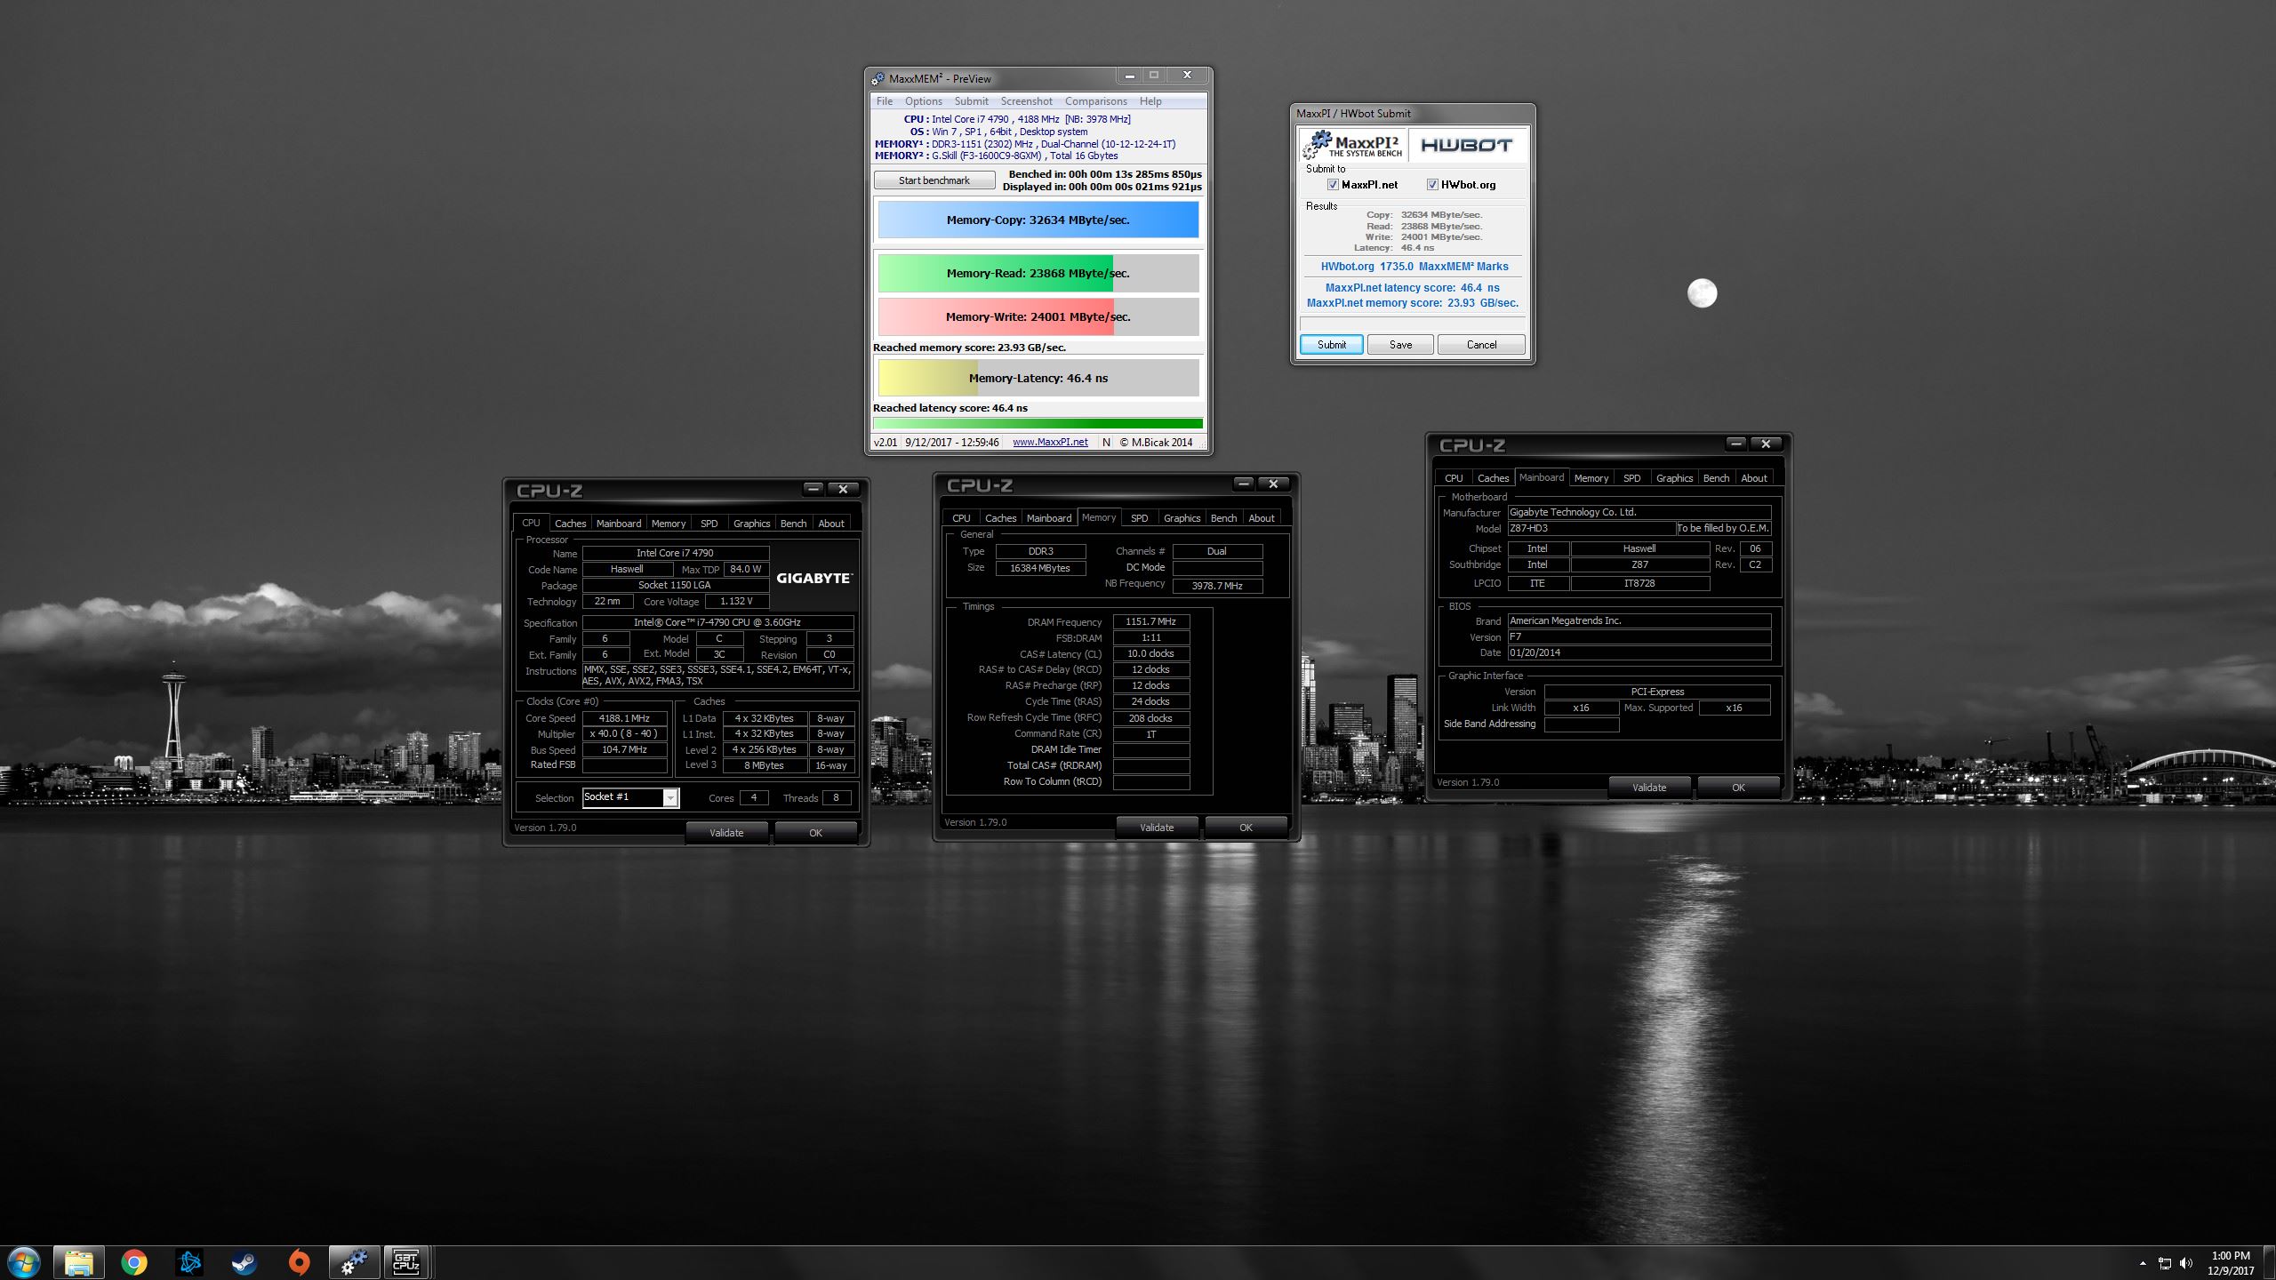This screenshot has width=2276, height=1280.
Task: Click DRAM Frequency value field
Action: pyautogui.click(x=1150, y=622)
